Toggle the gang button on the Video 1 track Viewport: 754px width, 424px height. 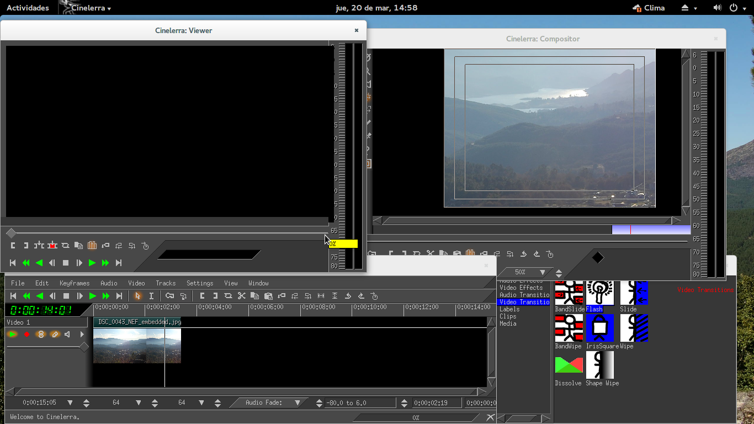point(41,334)
